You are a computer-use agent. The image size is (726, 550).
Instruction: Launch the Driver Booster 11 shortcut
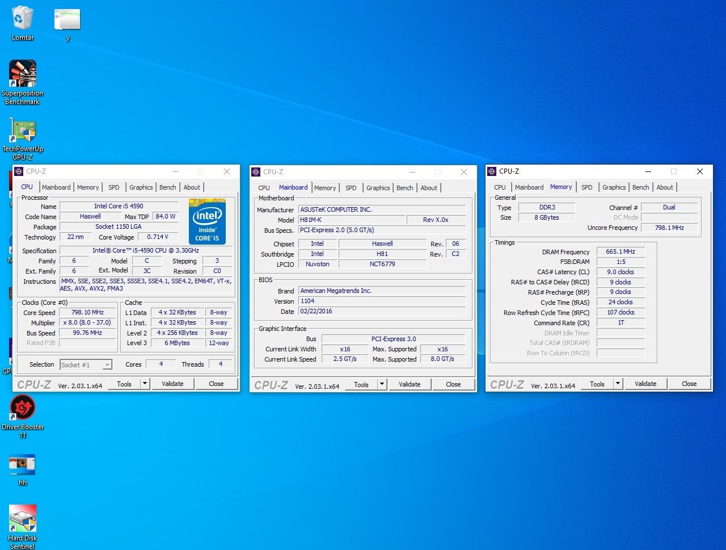pos(22,417)
